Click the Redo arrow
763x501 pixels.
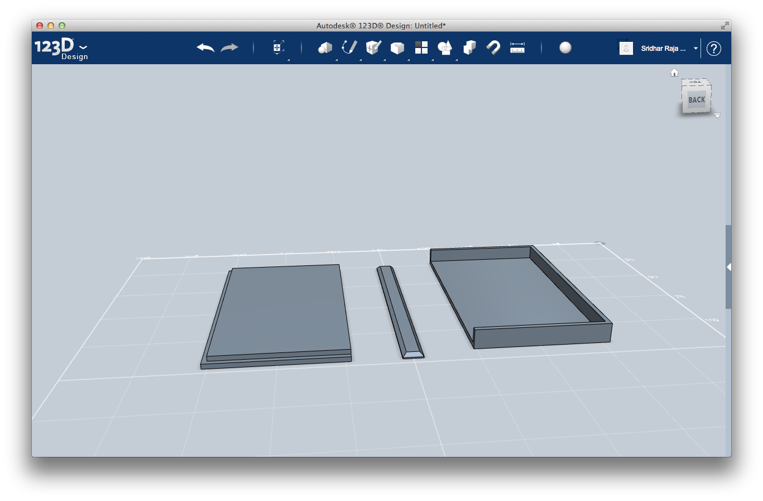[229, 47]
